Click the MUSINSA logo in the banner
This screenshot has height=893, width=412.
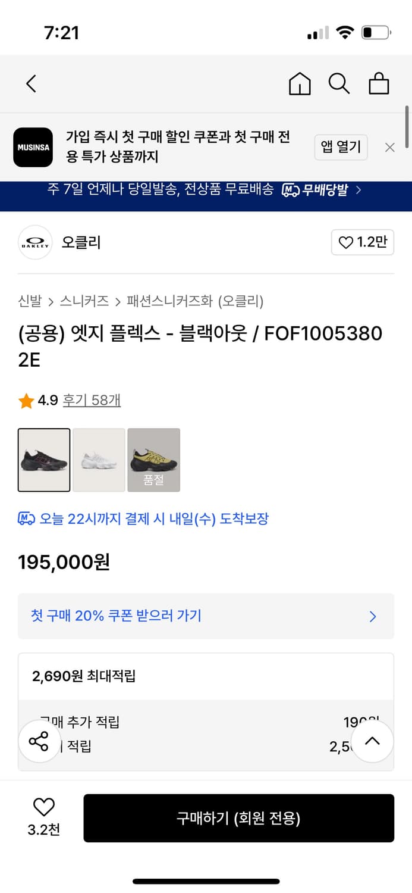pos(33,147)
